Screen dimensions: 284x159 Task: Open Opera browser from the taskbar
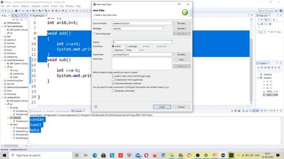pos(146,155)
